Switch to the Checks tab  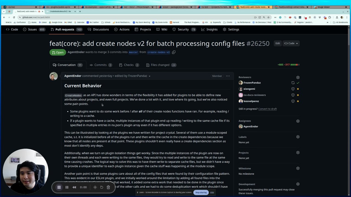point(129,65)
